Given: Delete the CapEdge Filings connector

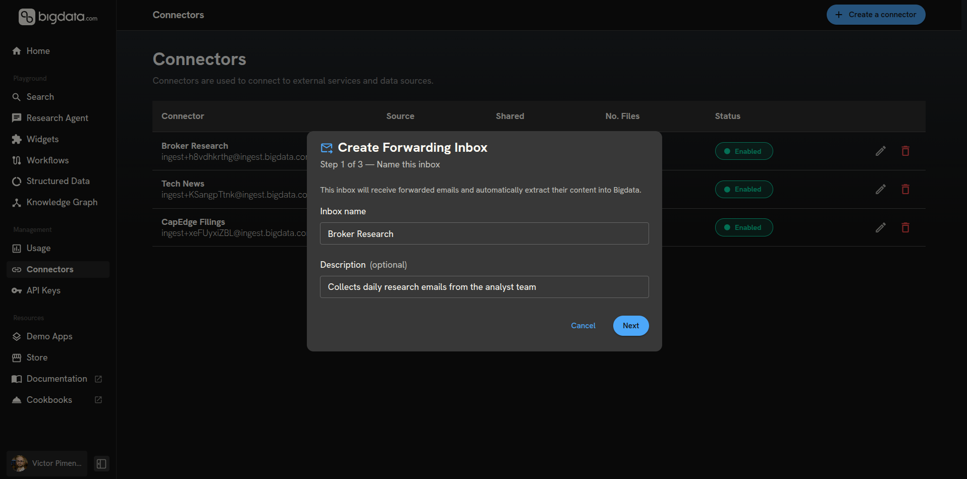Looking at the screenshot, I should pos(905,227).
